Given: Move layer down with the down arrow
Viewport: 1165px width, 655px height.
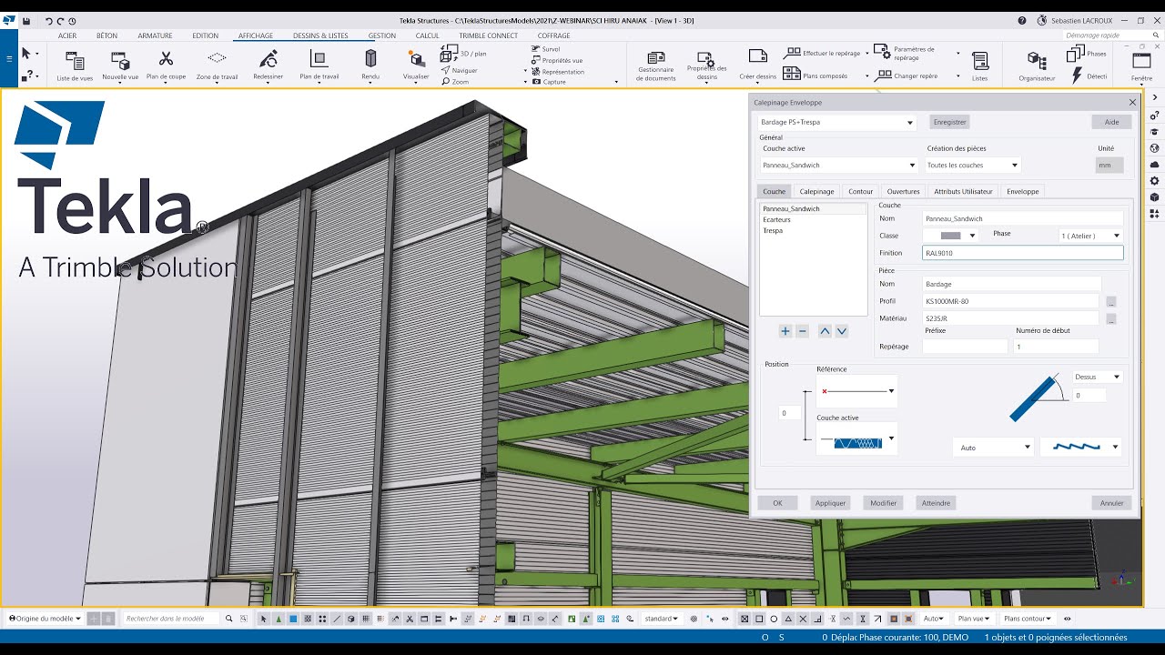Looking at the screenshot, I should [x=842, y=331].
